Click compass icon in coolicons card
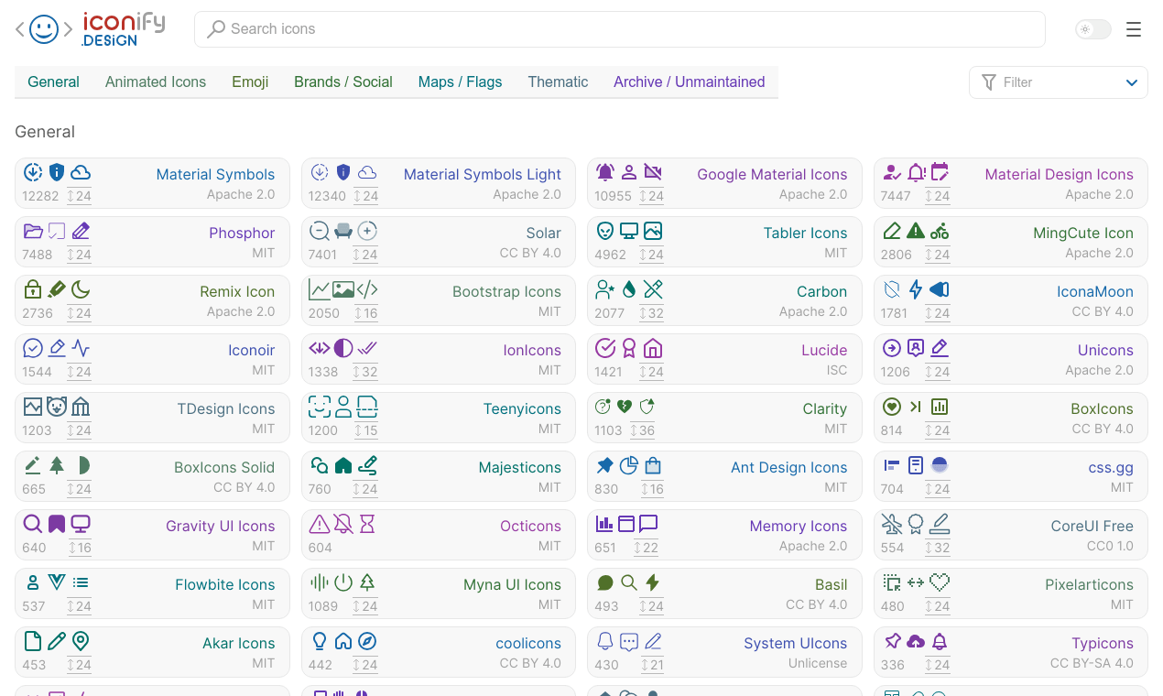This screenshot has width=1163, height=696. [367, 641]
